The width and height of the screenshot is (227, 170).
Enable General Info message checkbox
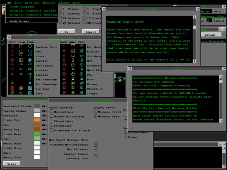point(96,157)
